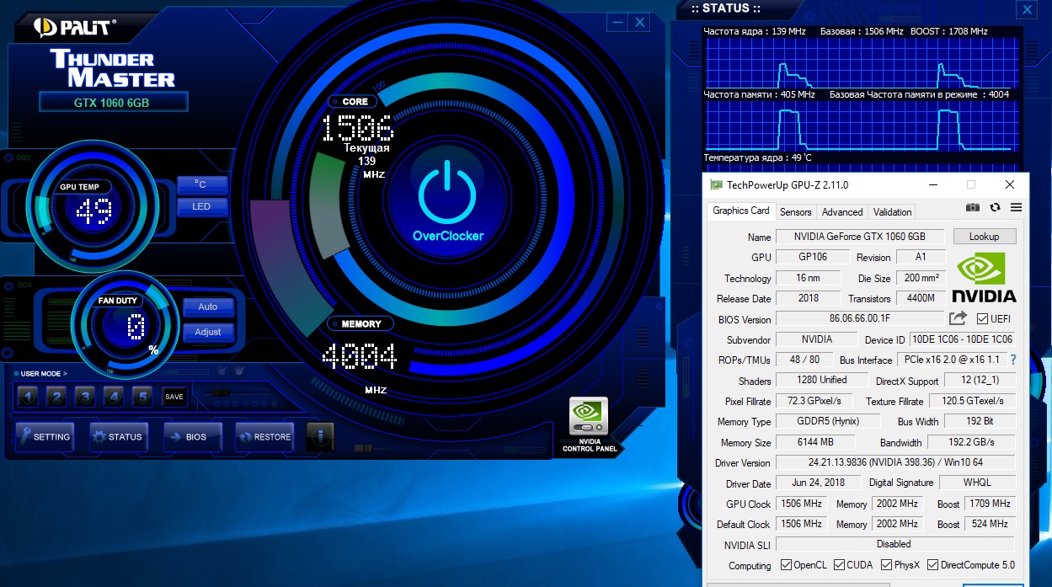
Task: Load user profile 4
Action: point(115,397)
